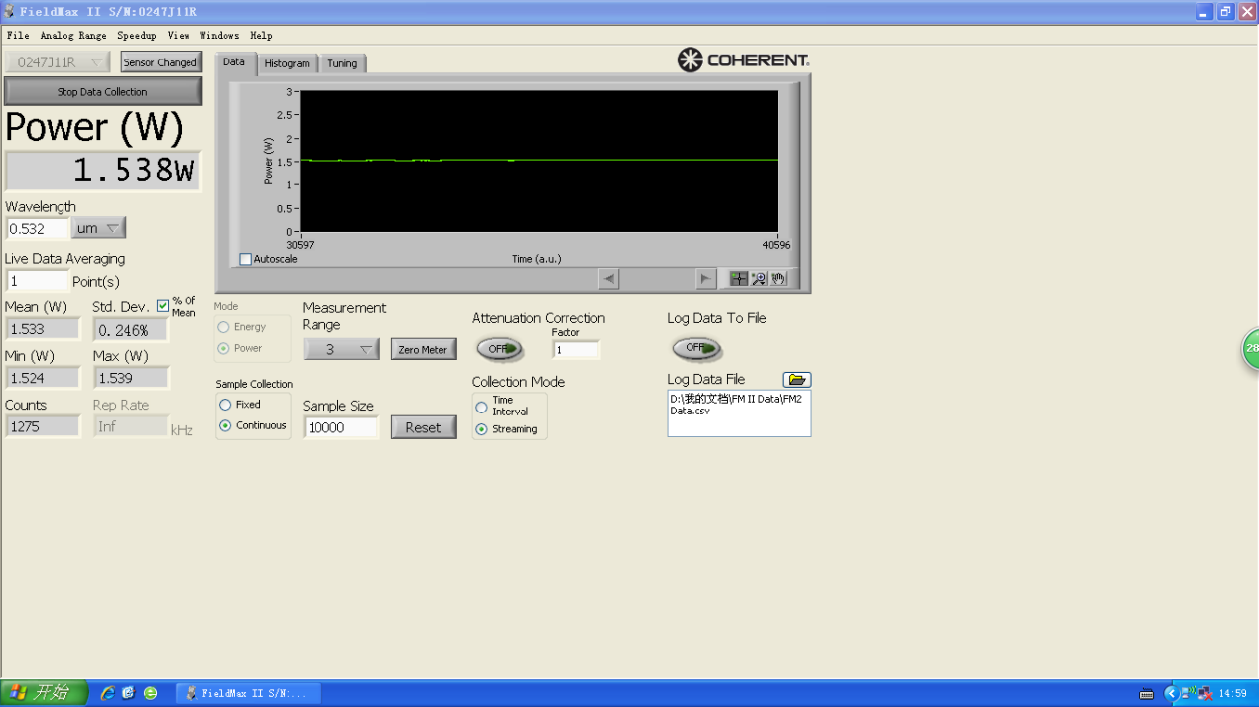Viewport: 1259px width, 707px height.
Task: Click the Std. Dev. value 0.246%
Action: tap(131, 329)
